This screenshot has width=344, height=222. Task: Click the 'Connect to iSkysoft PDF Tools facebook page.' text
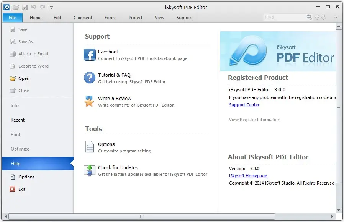click(x=143, y=59)
